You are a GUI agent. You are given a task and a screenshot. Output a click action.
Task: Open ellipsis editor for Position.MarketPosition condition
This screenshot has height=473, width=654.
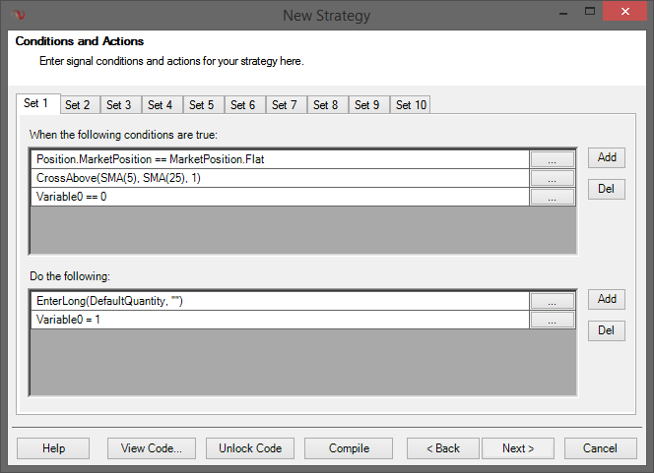point(552,159)
